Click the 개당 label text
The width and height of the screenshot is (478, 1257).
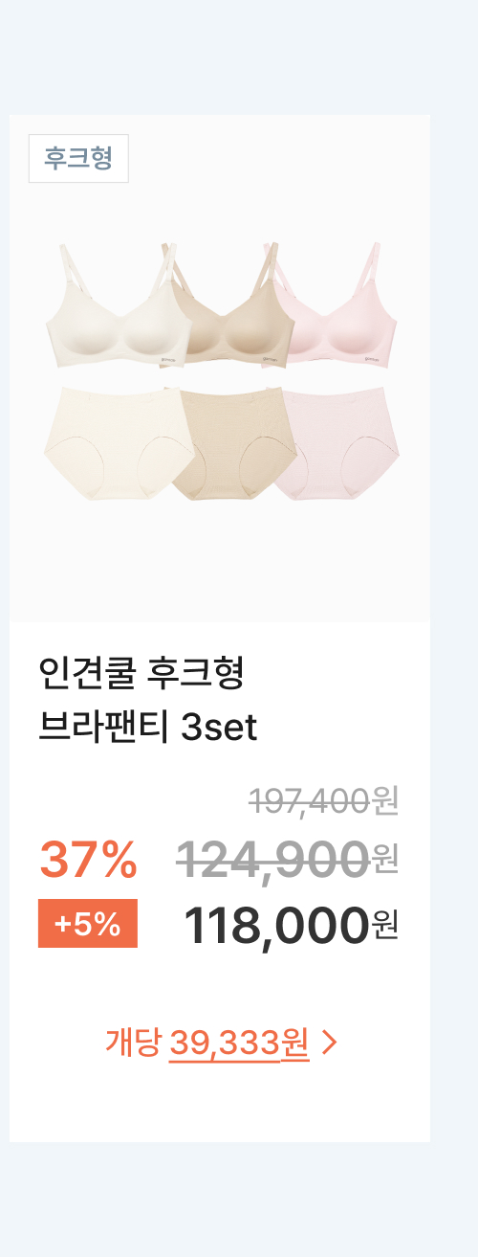[x=133, y=1042]
